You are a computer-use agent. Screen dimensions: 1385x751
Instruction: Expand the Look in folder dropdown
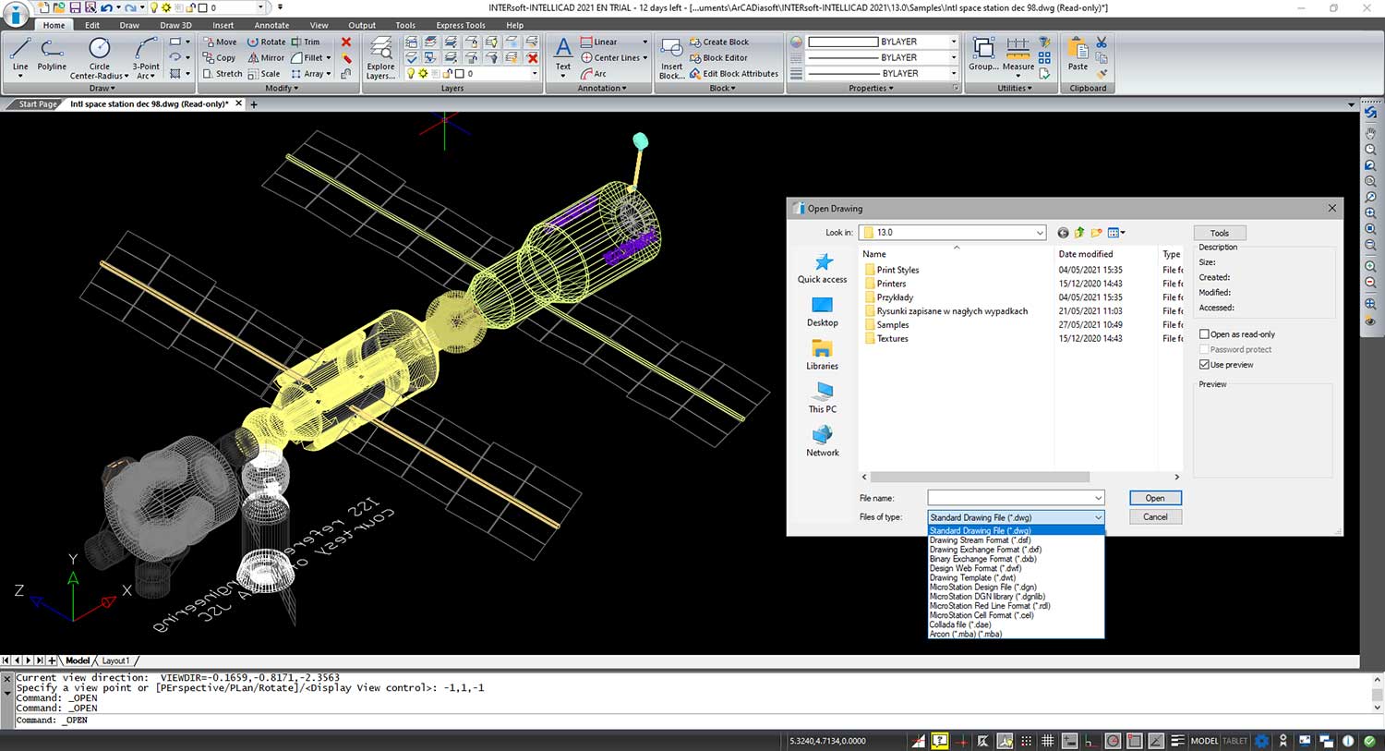[x=1040, y=233]
